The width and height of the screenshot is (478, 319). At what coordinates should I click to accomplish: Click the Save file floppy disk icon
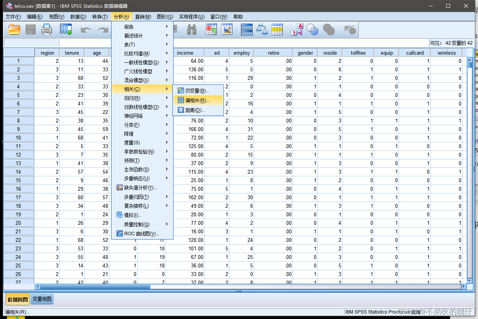point(31,29)
